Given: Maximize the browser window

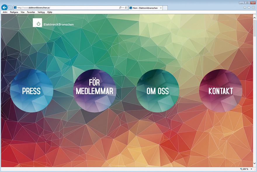Looking at the screenshot, I should [247, 3].
